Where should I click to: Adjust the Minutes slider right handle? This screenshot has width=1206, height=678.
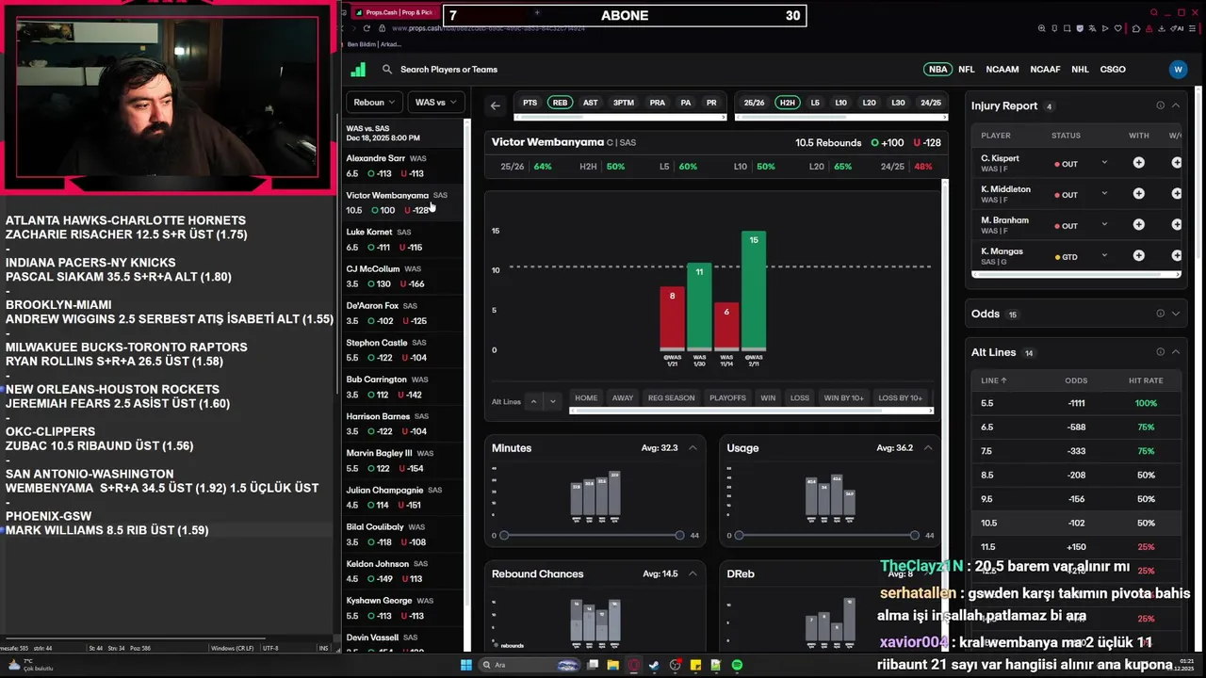click(679, 535)
